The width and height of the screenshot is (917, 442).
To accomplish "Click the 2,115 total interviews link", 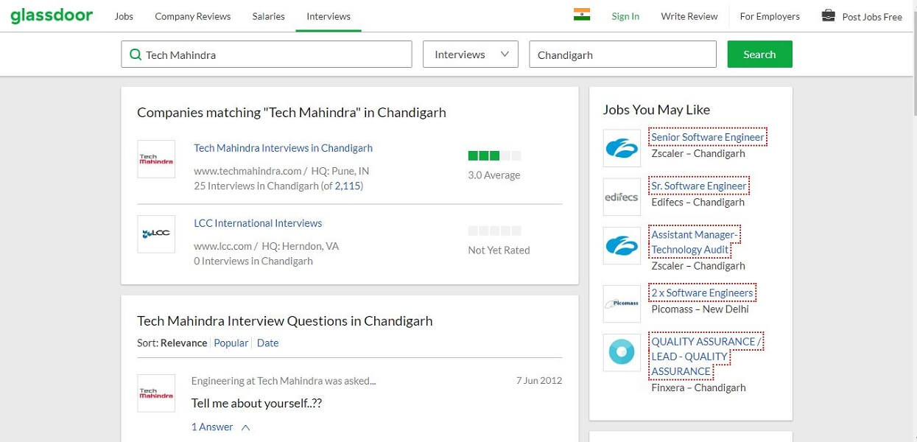I will tap(348, 186).
